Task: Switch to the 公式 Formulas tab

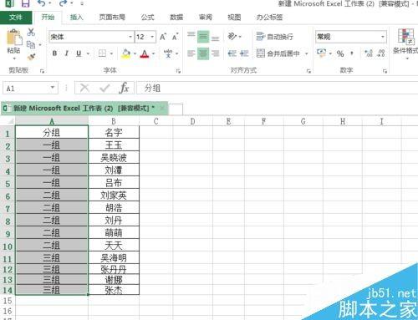Action: tap(147, 18)
